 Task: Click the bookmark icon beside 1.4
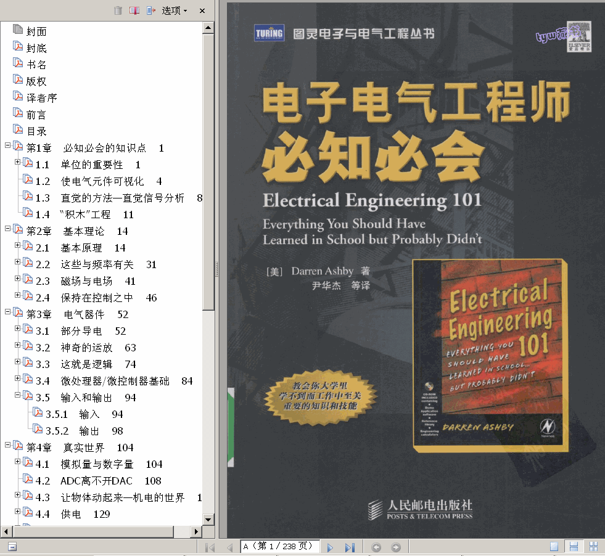(27, 213)
